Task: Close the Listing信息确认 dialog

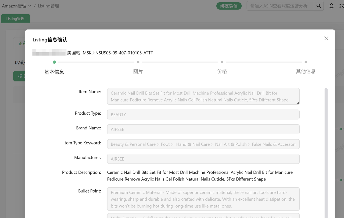Action: [326, 38]
